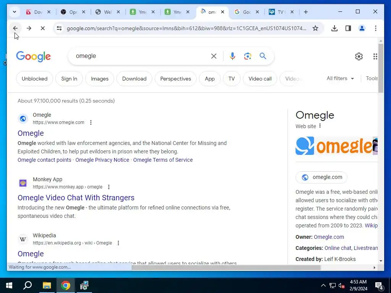391x293 pixels.
Task: Select the App filter chip
Action: tap(210, 79)
